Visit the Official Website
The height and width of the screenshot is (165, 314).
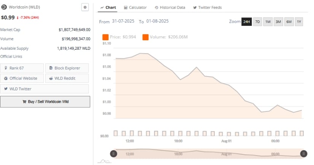click(x=22, y=78)
